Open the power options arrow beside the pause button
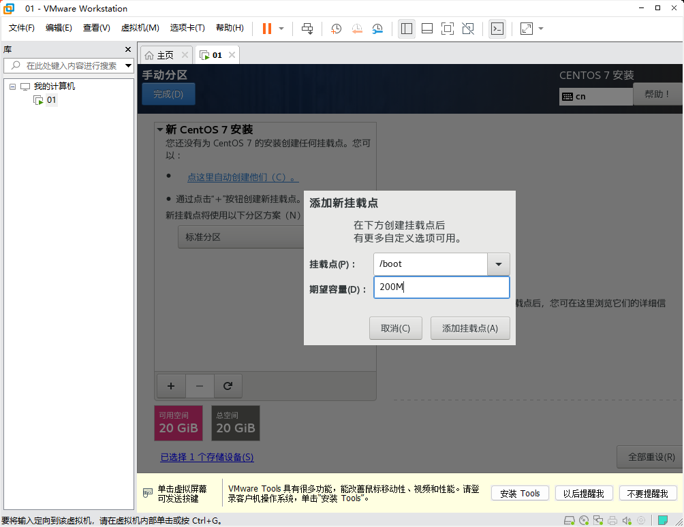This screenshot has width=684, height=527. point(281,29)
